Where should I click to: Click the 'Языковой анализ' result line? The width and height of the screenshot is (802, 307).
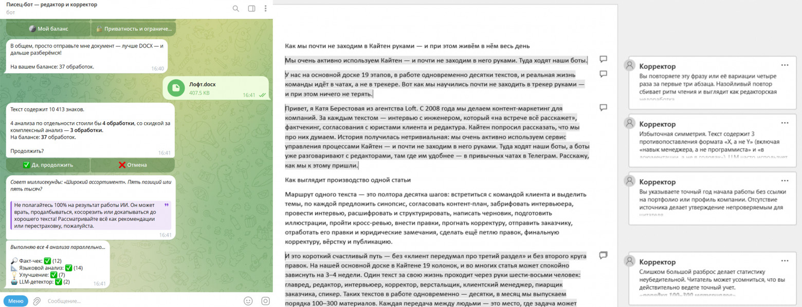46,268
